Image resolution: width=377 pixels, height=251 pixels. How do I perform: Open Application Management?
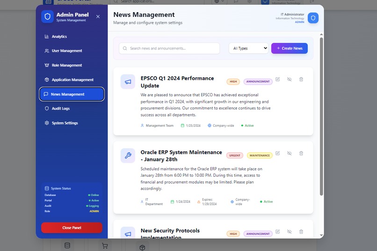[72, 80]
